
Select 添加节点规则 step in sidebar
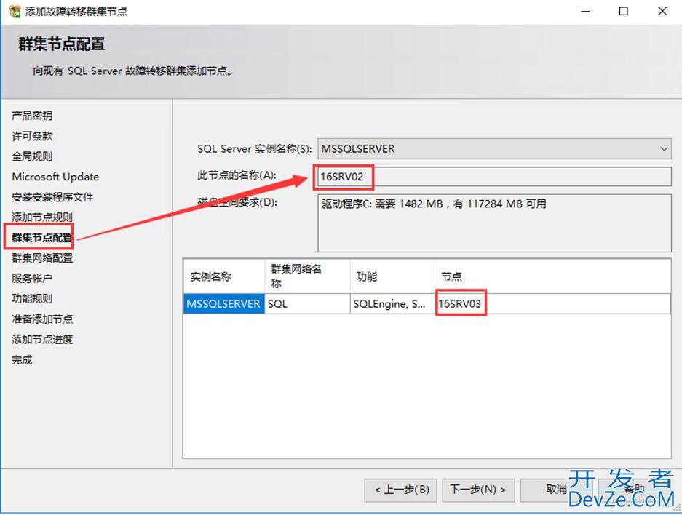click(41, 217)
